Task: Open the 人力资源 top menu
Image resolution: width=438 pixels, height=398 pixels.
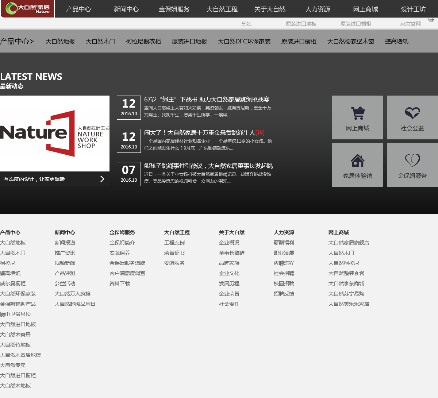Action: tap(318, 9)
